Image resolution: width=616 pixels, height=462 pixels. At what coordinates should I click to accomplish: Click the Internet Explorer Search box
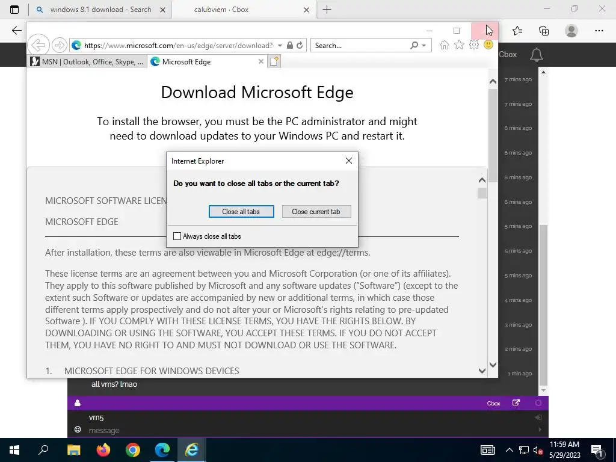point(360,46)
